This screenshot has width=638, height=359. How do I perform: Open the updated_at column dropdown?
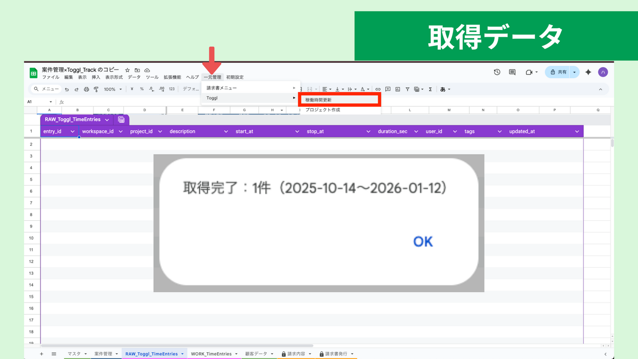coord(577,131)
